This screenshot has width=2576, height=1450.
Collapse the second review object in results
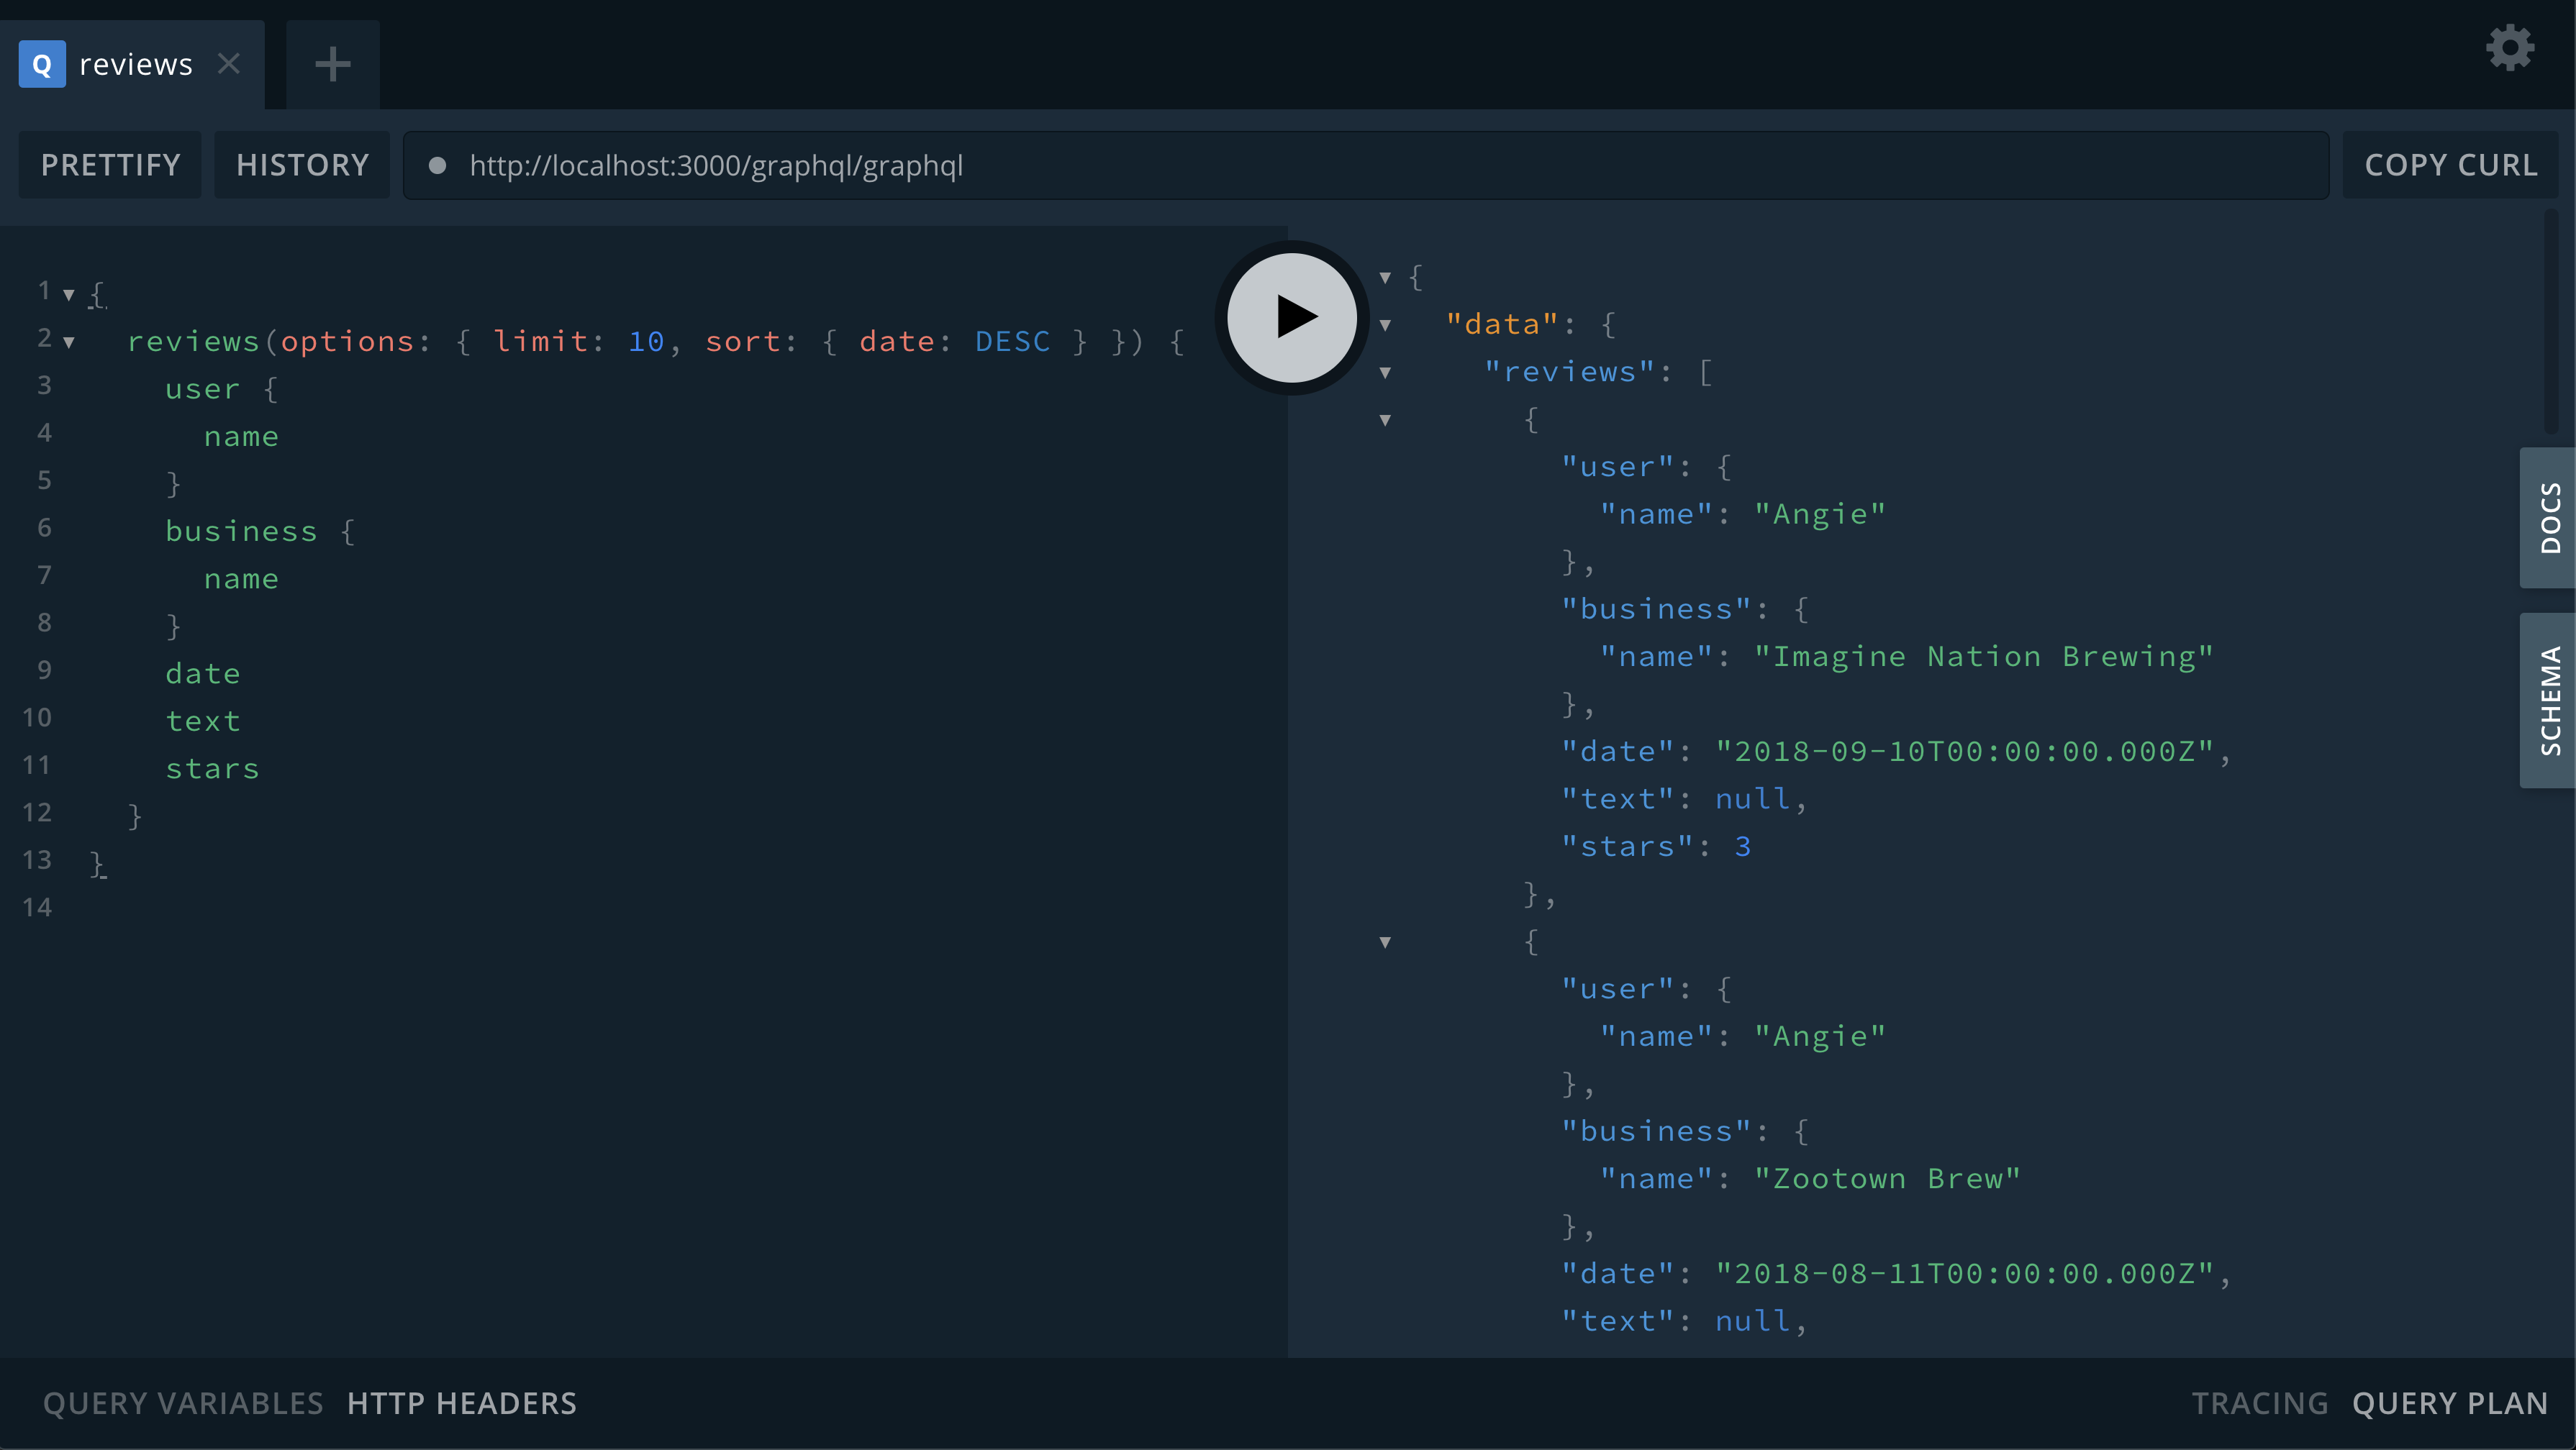[1385, 942]
